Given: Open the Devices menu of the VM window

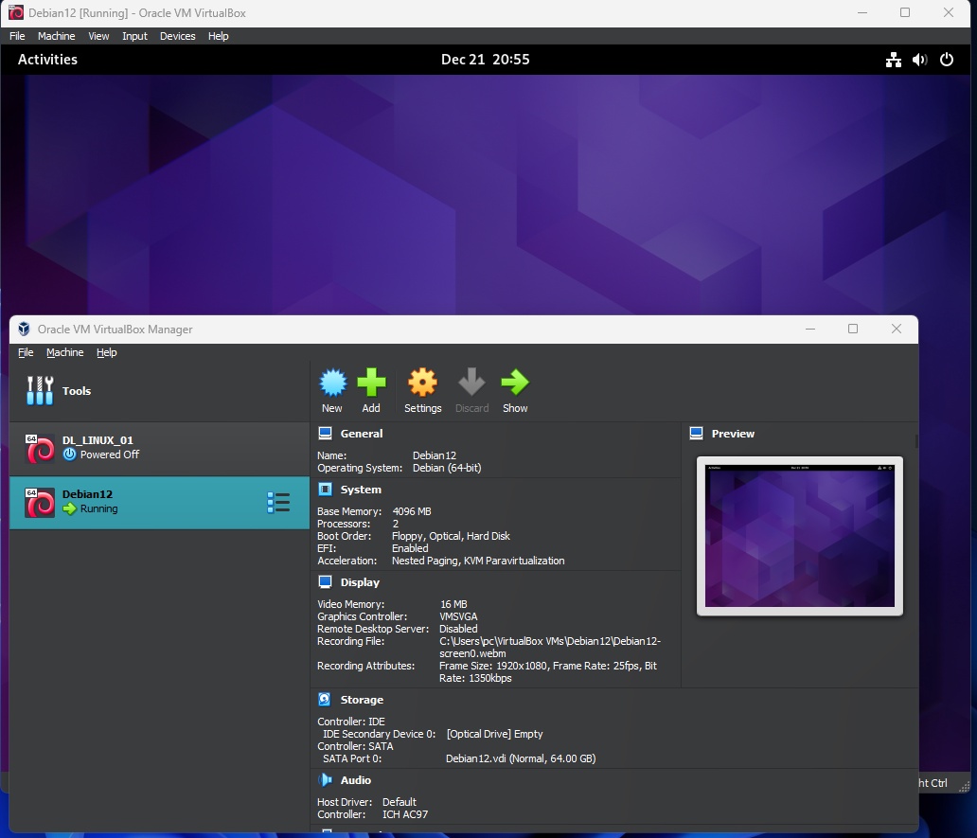Looking at the screenshot, I should [177, 36].
